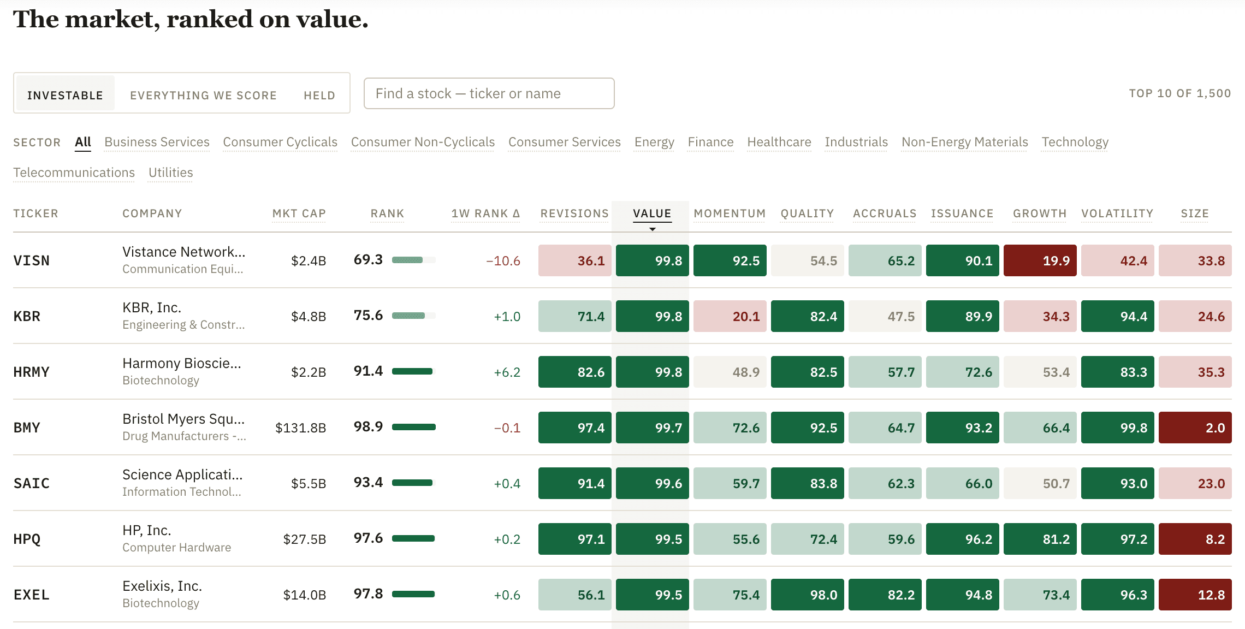Viewport: 1245px width, 629px height.
Task: Sort table by SIZE column
Action: click(x=1195, y=213)
